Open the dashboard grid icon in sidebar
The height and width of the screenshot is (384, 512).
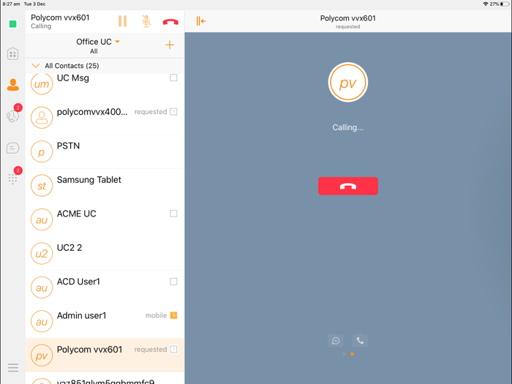pyautogui.click(x=12, y=54)
